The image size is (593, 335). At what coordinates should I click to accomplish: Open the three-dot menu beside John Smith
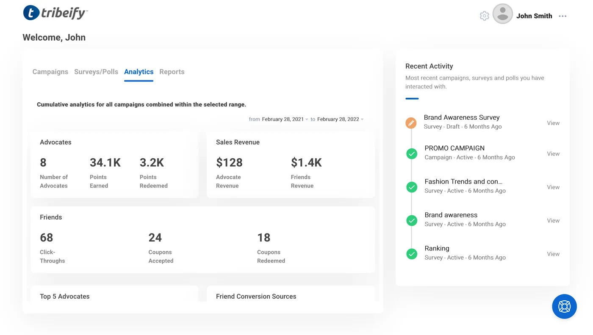(563, 16)
